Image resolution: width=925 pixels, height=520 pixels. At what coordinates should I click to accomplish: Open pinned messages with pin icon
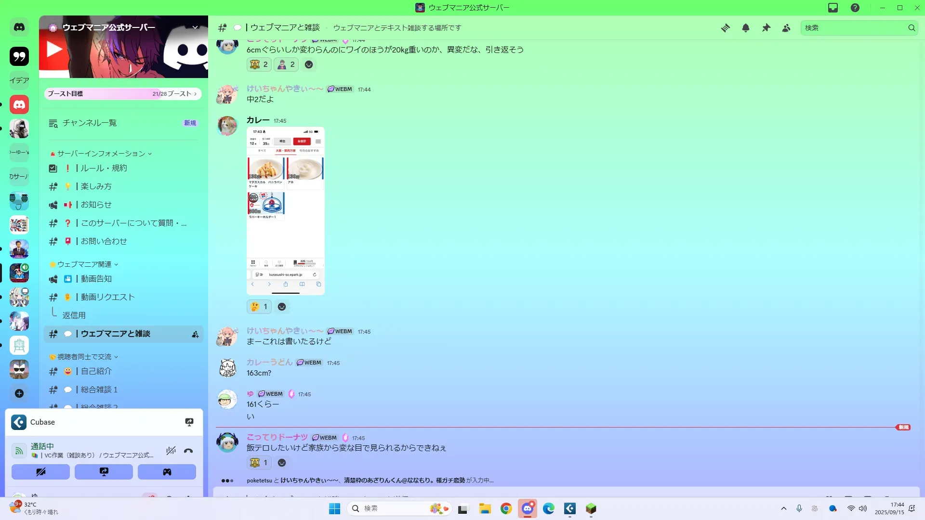[x=766, y=28]
